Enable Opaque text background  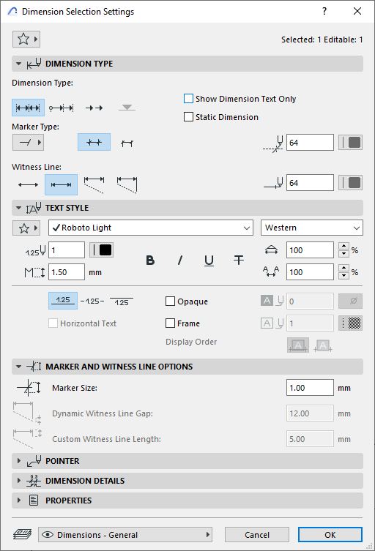(x=170, y=301)
